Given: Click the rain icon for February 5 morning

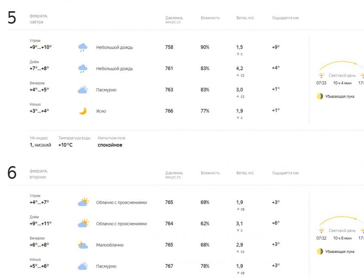Looking at the screenshot, I should pos(83,47).
